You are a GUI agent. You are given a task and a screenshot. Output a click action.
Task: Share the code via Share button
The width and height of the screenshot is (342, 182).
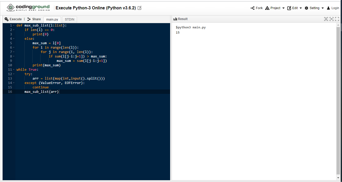click(x=34, y=19)
